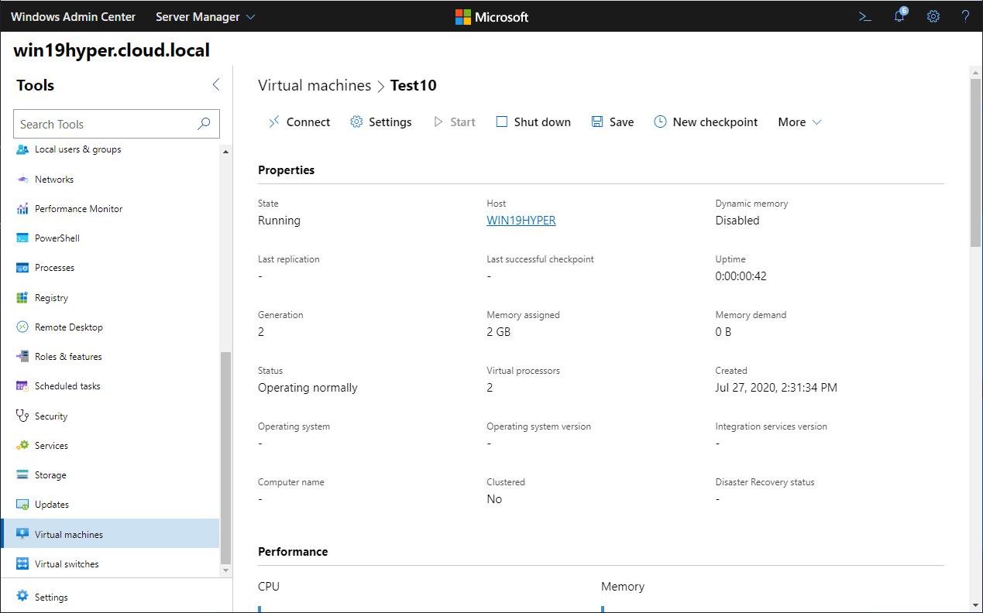Create a New checkpoint
Screen dimensions: 983x613
point(706,122)
